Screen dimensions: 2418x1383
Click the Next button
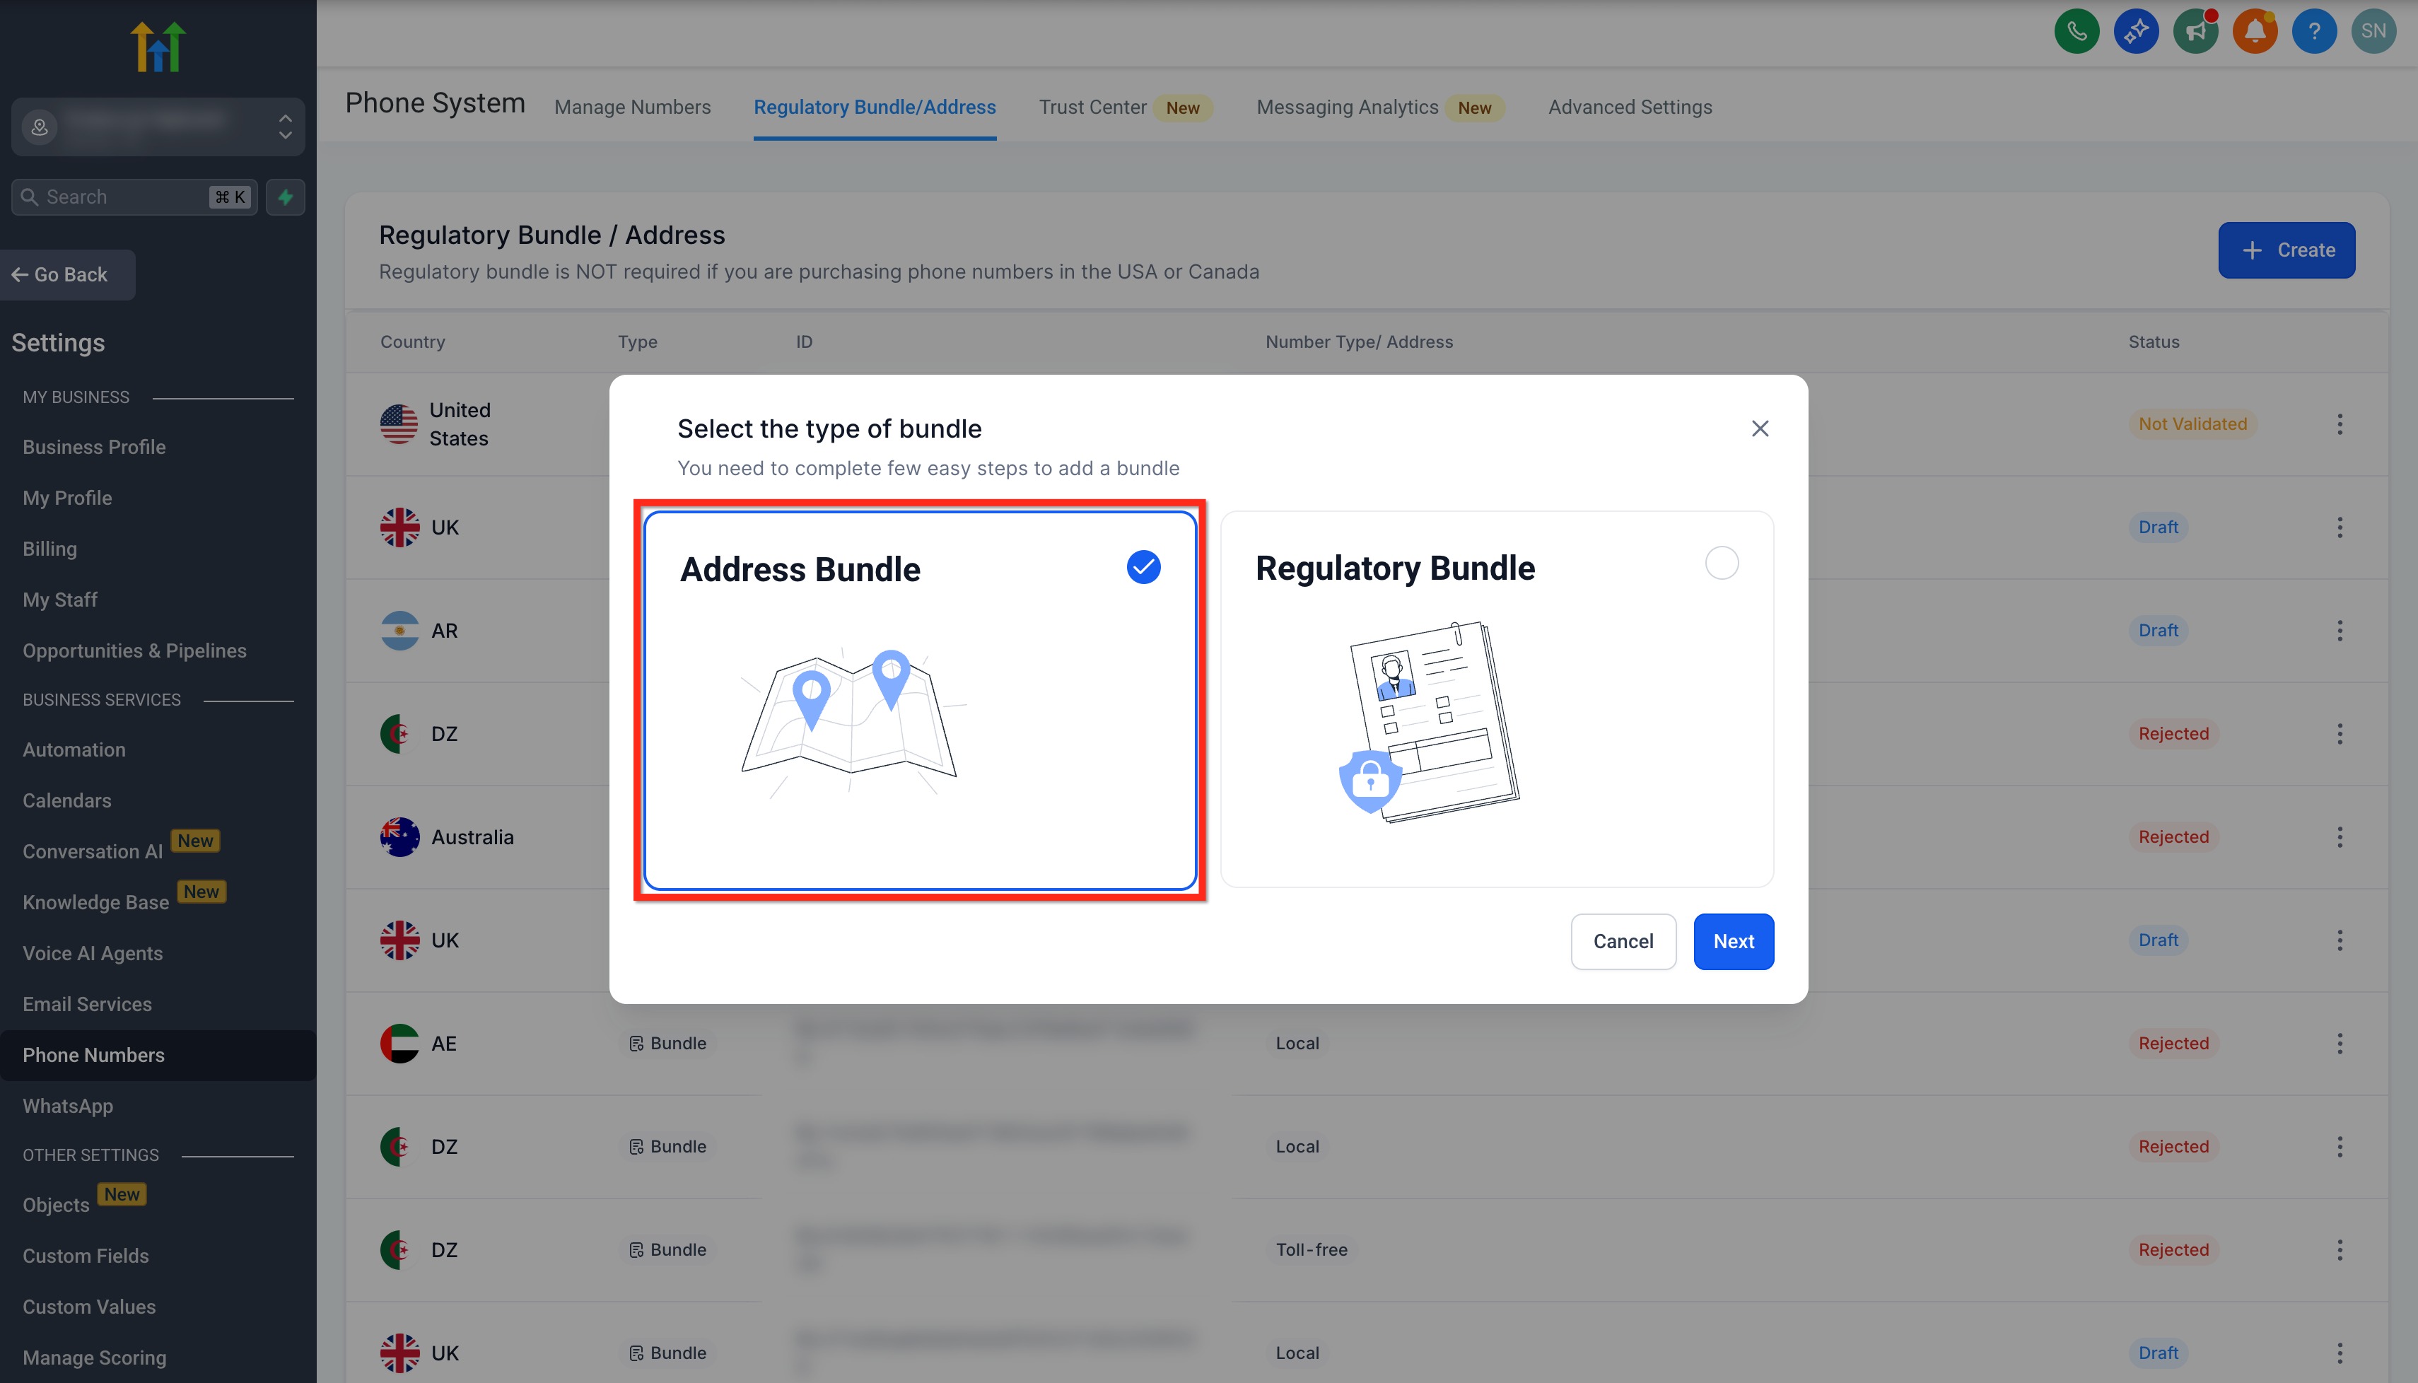coord(1733,941)
